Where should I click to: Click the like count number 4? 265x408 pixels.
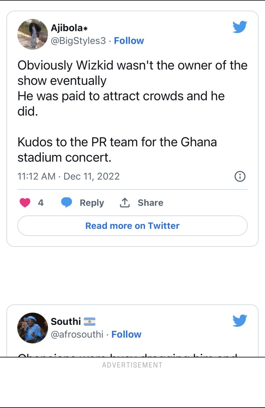41,203
